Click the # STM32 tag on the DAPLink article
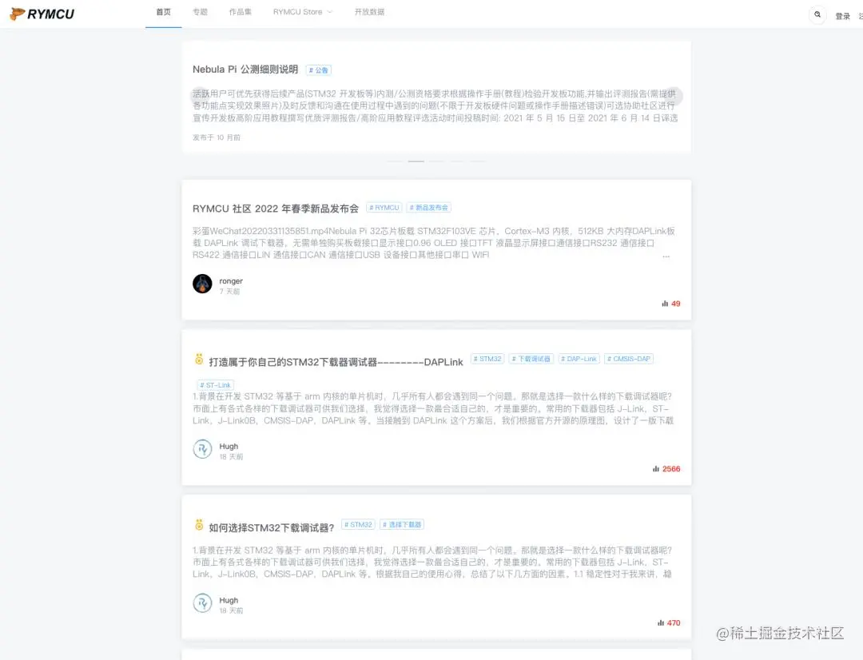 coord(487,359)
